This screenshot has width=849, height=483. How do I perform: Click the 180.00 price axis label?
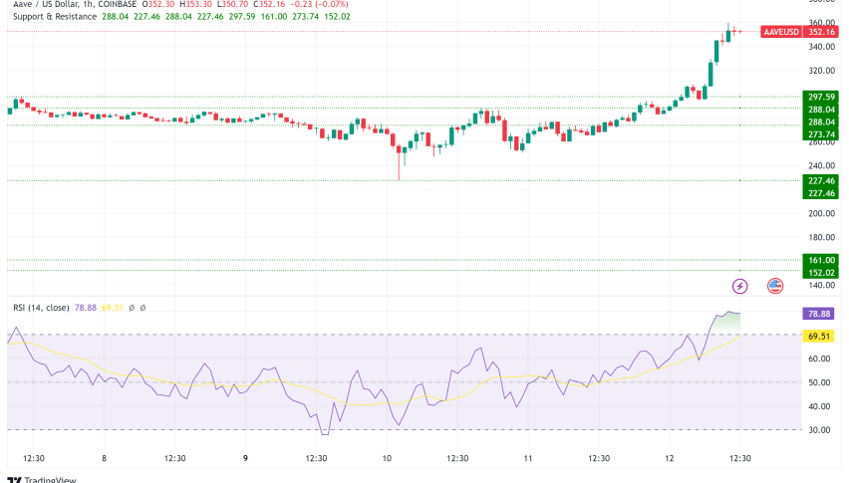pos(821,237)
